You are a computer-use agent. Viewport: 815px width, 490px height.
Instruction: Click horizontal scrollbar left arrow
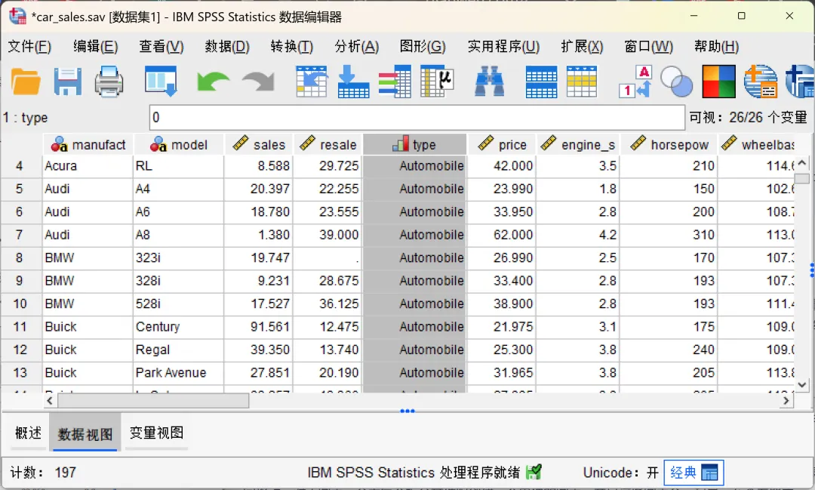pos(49,400)
